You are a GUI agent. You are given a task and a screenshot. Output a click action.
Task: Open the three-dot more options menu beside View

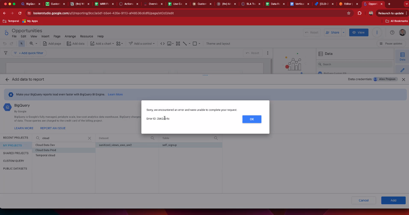pos(377,32)
